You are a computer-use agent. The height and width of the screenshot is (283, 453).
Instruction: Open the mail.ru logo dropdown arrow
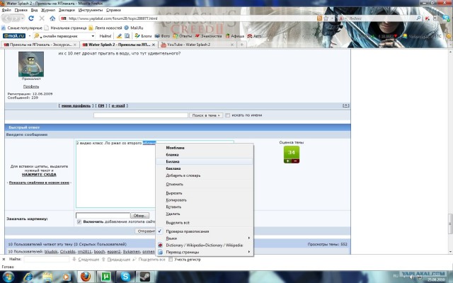pos(29,36)
